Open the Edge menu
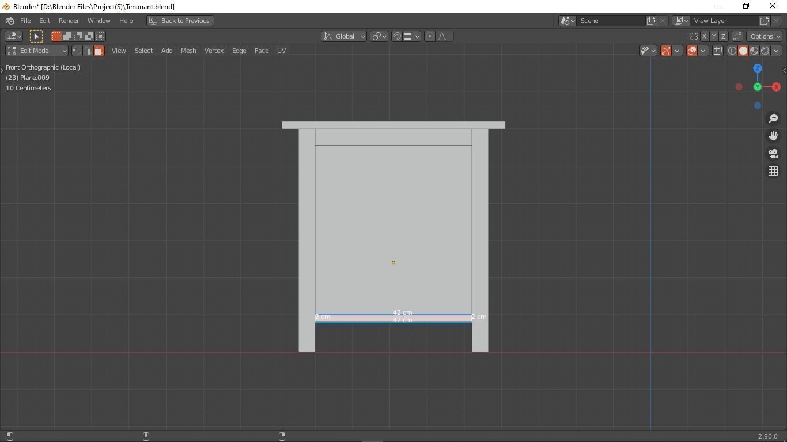 tap(239, 51)
